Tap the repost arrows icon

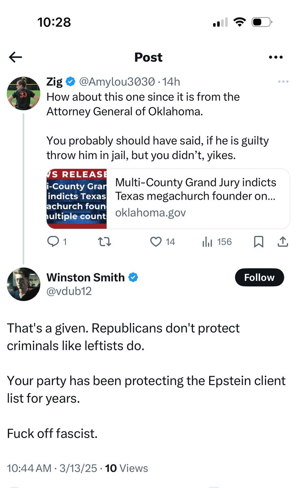(x=105, y=242)
